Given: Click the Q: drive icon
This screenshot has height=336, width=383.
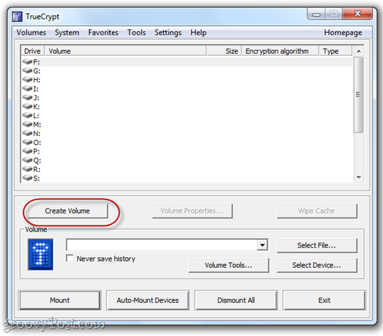Looking at the screenshot, I should click(27, 160).
